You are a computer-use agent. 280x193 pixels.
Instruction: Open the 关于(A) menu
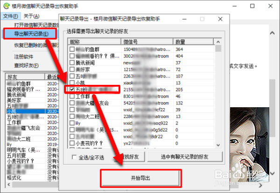(31, 16)
